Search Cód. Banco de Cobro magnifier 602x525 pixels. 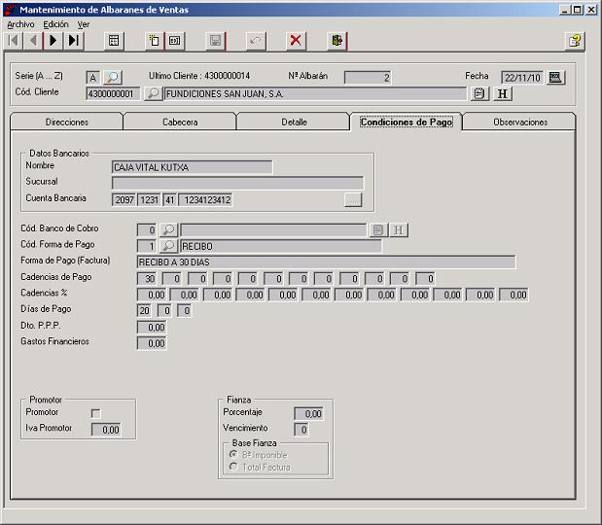coord(168,229)
